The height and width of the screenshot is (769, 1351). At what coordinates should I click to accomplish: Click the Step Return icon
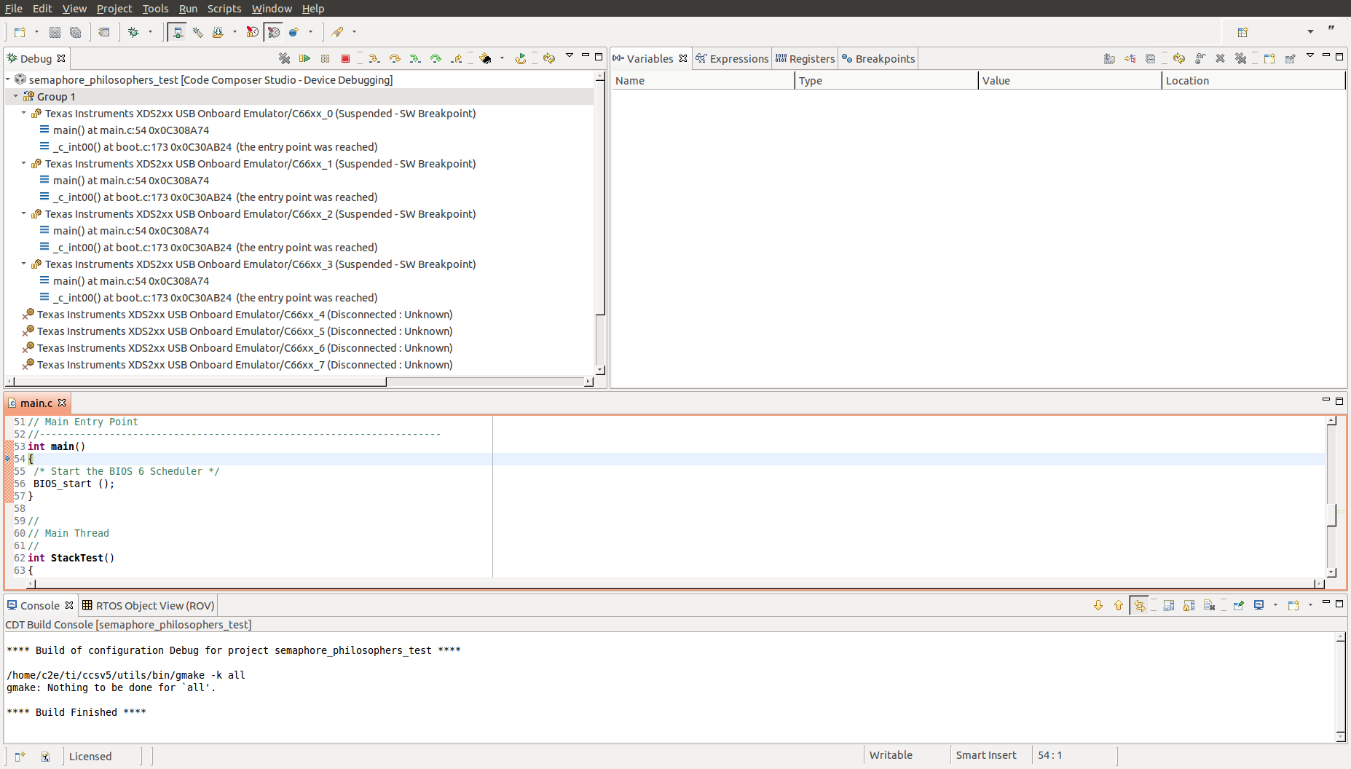pos(456,58)
